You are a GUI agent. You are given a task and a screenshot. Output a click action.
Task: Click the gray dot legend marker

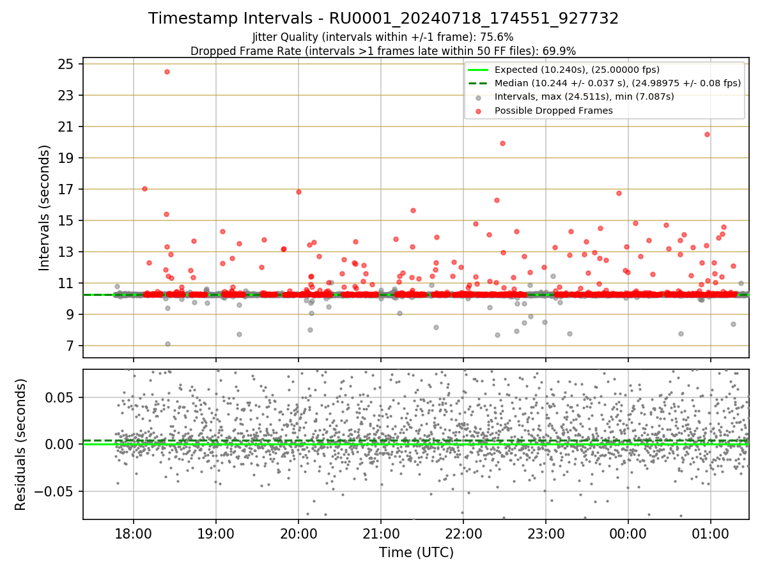[x=479, y=97]
